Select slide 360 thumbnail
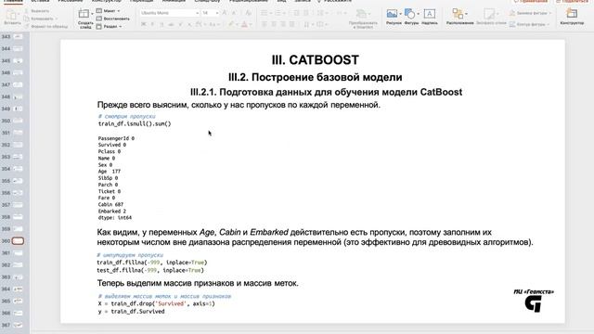Viewport: 594px width, 334px height. pos(18,241)
